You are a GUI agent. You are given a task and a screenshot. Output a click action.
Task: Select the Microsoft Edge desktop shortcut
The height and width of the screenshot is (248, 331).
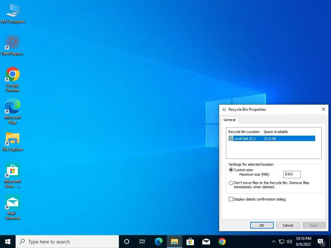[13, 111]
